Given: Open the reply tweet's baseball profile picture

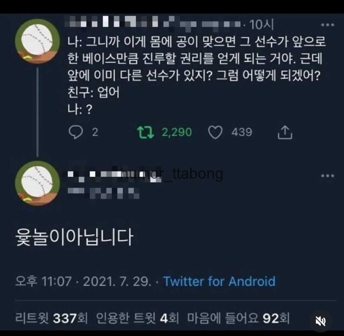Looking at the screenshot, I should (x=37, y=183).
